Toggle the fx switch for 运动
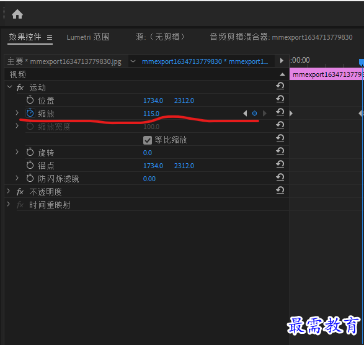This screenshot has height=345, width=364. [x=20, y=87]
